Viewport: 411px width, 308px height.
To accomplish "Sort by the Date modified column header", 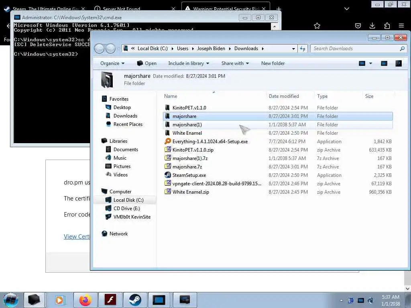I will coord(290,96).
